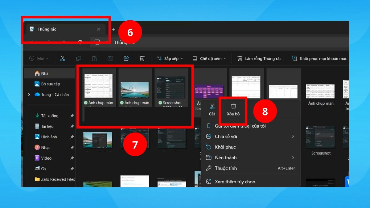Click the Paste clipboard icon in the toolbar
Screen dimensions: 370x208
pos(94,59)
